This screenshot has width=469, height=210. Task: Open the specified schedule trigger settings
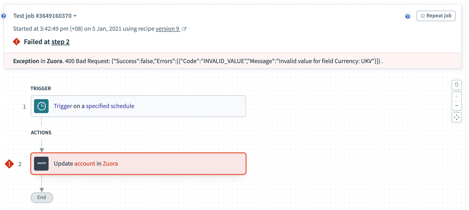pos(110,106)
